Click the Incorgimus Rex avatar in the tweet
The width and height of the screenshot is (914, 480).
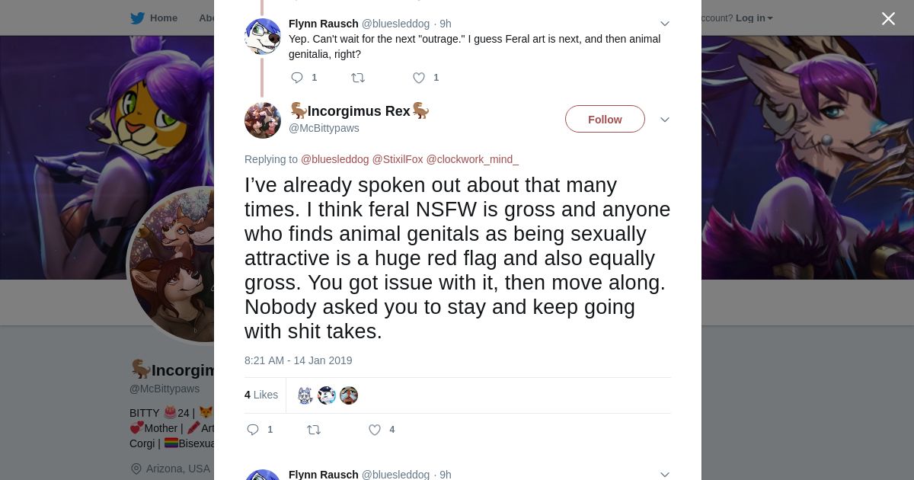[x=263, y=120]
